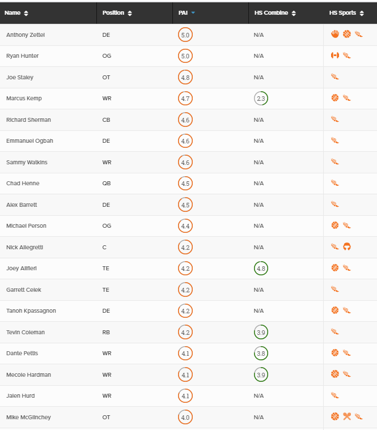The height and width of the screenshot is (430, 377).
Task: Click Tanoh Kpassagnon's winged shoe track icon
Action: pyautogui.click(x=347, y=310)
